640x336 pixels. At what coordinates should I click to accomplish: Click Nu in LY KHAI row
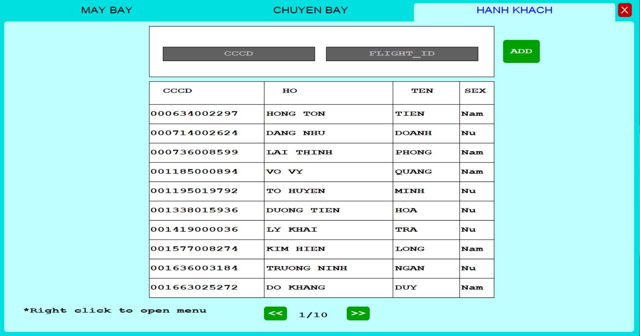tap(477, 230)
